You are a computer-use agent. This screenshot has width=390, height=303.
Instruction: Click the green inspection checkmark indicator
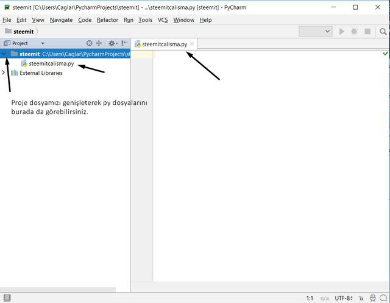(x=385, y=54)
